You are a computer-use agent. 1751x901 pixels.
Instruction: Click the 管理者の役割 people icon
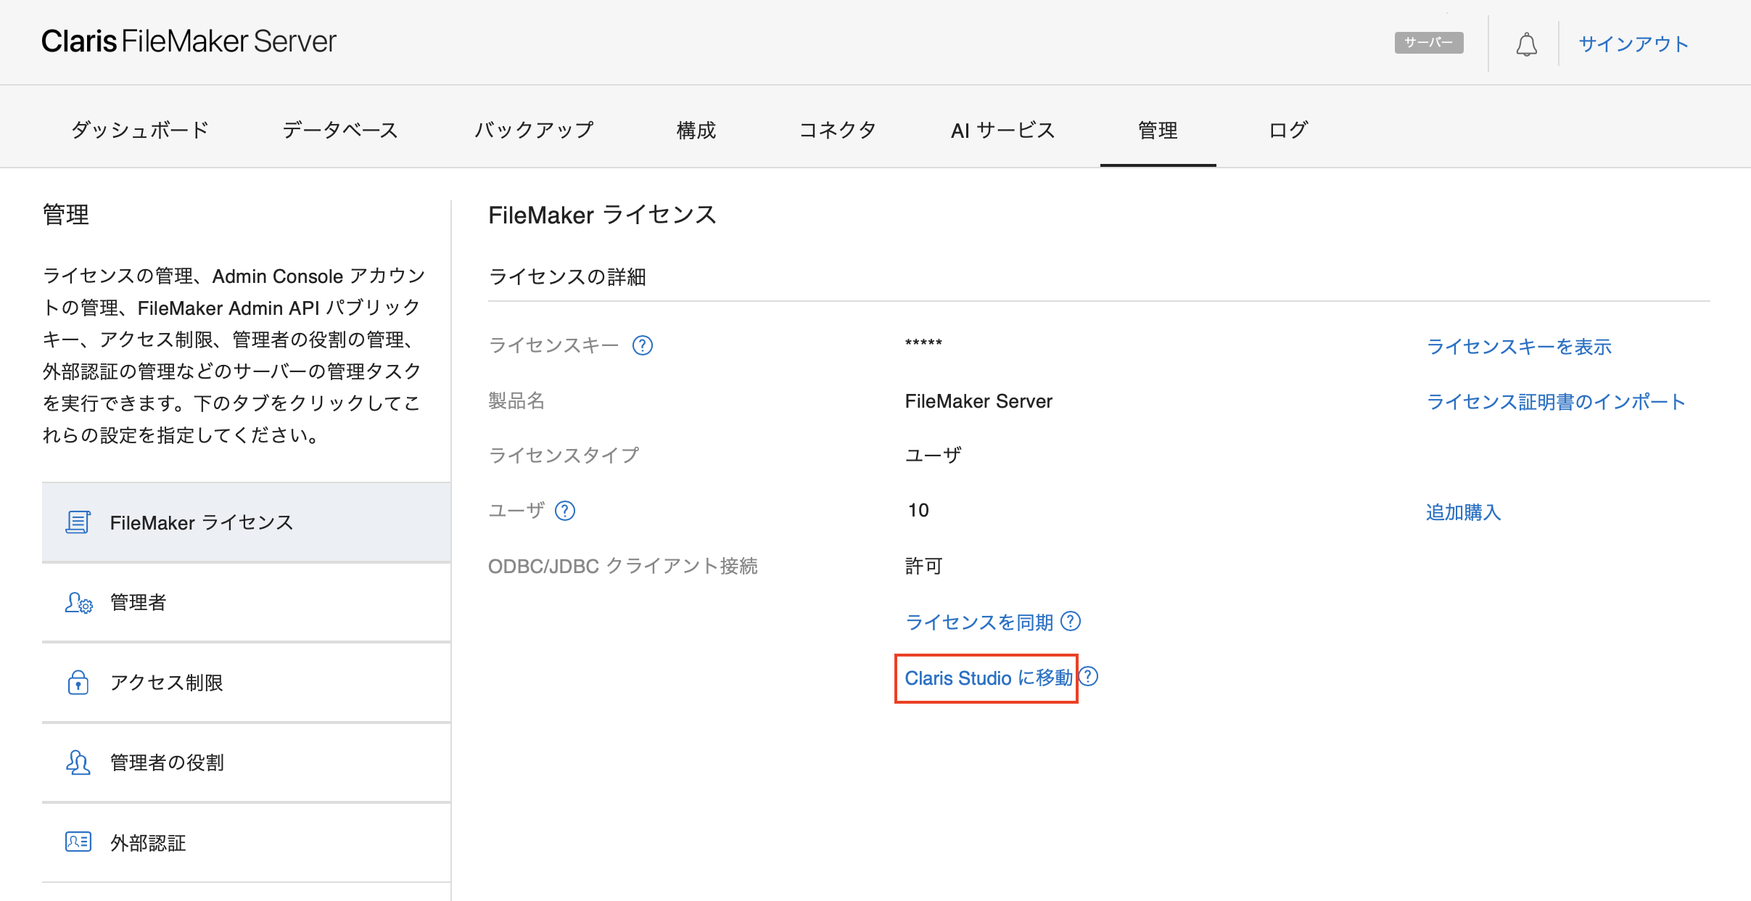(78, 762)
